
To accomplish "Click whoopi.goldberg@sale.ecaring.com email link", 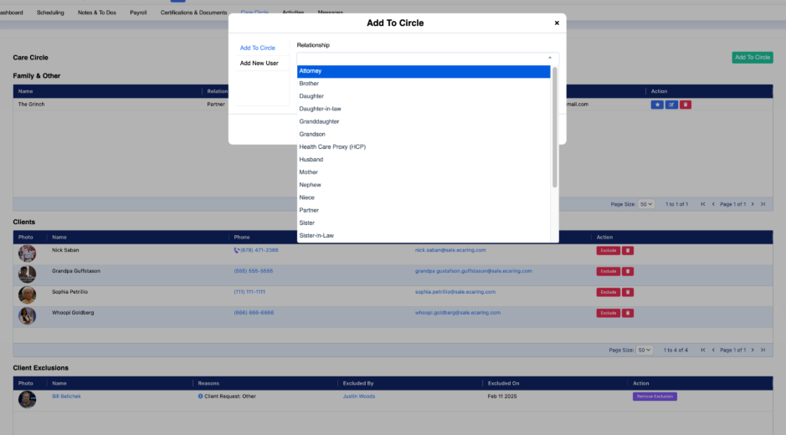I will (x=457, y=313).
